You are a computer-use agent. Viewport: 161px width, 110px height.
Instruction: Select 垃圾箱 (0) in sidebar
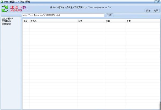click(6, 24)
